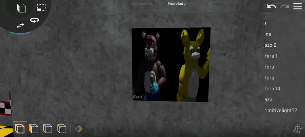The width and height of the screenshot is (305, 137).
Task: Select the 'one' object list entry
Action: point(268,35)
